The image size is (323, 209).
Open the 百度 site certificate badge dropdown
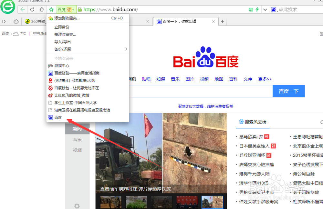coord(66,9)
